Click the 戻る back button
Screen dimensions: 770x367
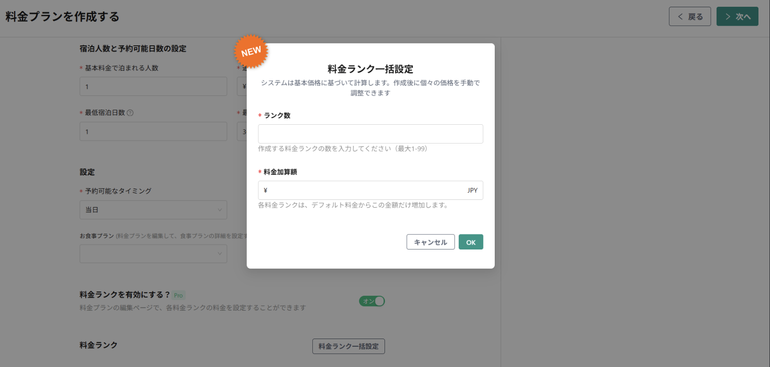pos(690,16)
